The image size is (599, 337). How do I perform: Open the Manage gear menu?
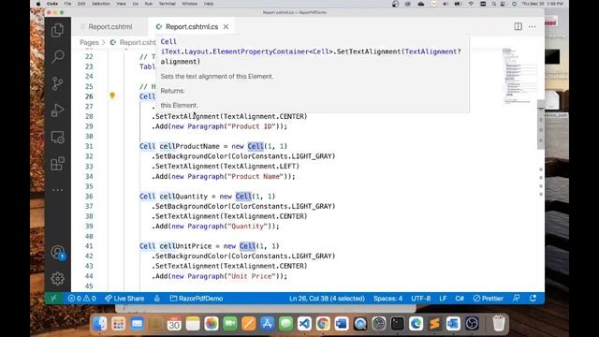click(x=57, y=278)
